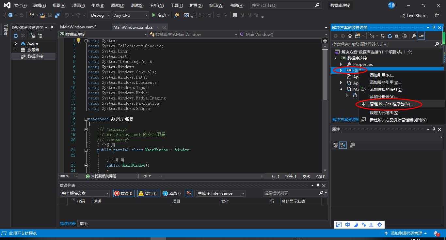Click the 工具箱 toolbox side tab

[x=6, y=30]
